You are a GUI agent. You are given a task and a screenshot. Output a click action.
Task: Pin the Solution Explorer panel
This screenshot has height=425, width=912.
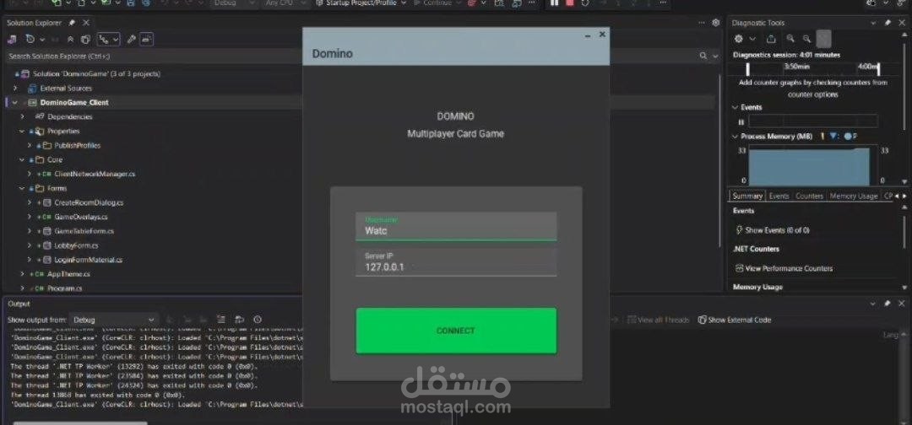(72, 23)
